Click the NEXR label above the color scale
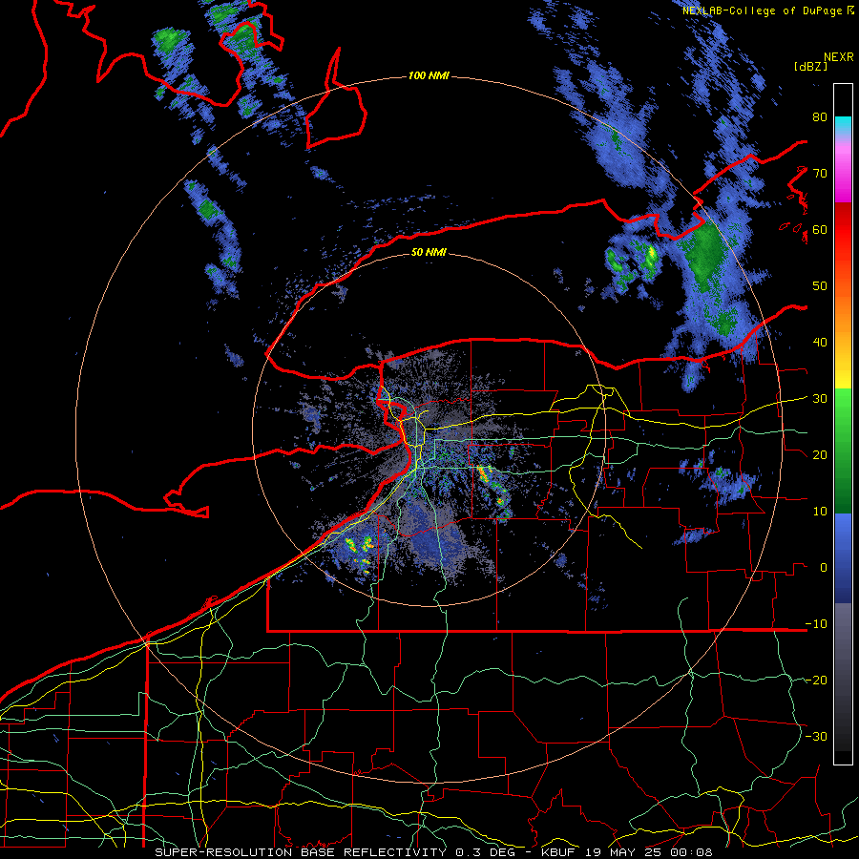This screenshot has width=859, height=859. [x=838, y=56]
